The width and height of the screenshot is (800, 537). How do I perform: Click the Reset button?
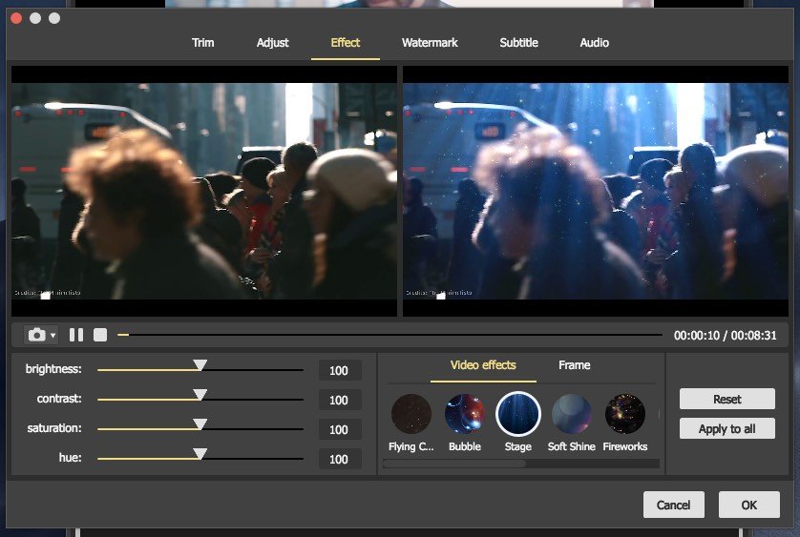(x=726, y=400)
